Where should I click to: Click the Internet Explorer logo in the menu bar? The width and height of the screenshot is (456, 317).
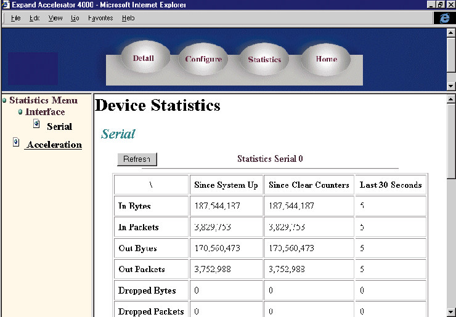[443, 18]
